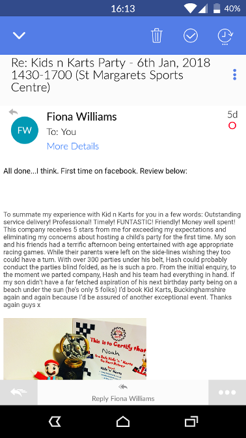
Task: Tap the small replied arrow indicator
Action: pyautogui.click(x=13, y=112)
